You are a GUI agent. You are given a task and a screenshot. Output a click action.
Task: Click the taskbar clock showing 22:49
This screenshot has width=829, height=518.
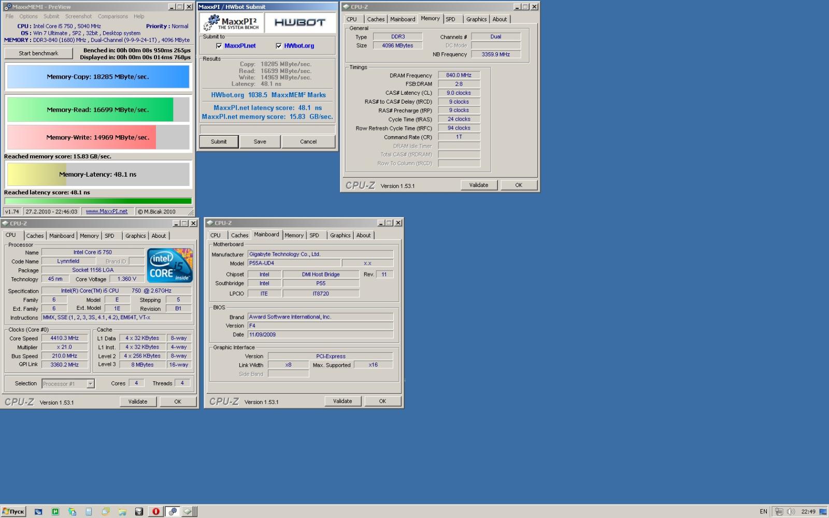click(x=808, y=512)
